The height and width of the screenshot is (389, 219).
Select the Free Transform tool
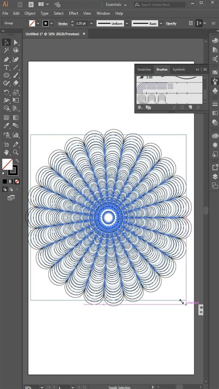click(16, 100)
